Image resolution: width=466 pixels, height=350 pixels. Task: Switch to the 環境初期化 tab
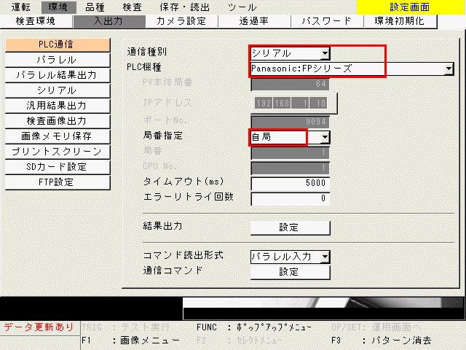click(399, 21)
